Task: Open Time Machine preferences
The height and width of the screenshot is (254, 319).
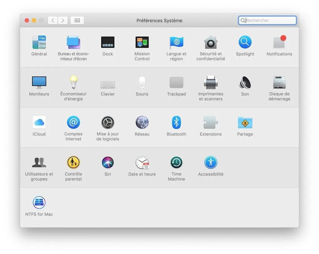Action: coord(176,162)
